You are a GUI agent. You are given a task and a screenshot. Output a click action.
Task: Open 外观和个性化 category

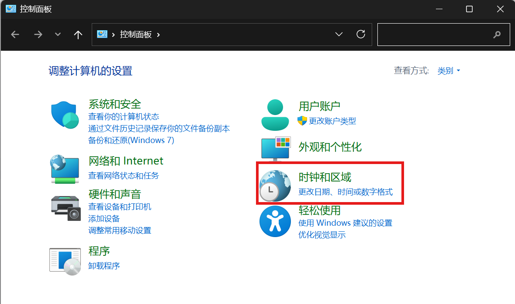pos(330,147)
